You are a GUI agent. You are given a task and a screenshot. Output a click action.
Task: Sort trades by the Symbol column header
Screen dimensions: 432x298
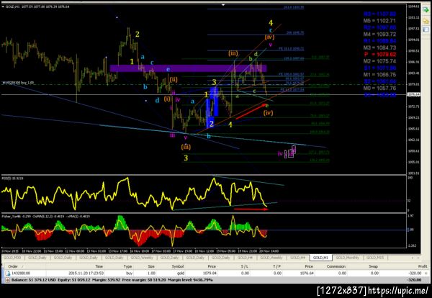(178, 266)
